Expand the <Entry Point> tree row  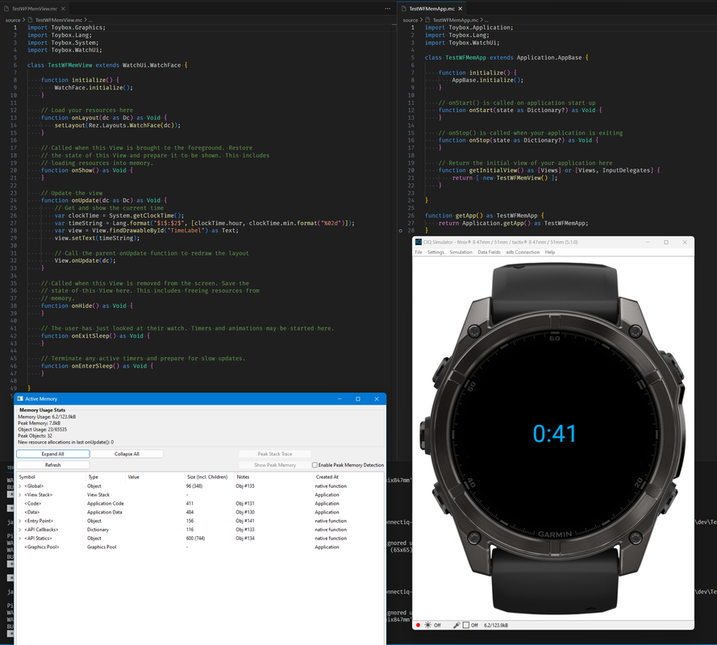[19, 521]
